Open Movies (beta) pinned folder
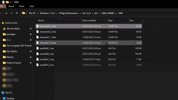The height and width of the screenshot is (100, 178). coord(13,29)
